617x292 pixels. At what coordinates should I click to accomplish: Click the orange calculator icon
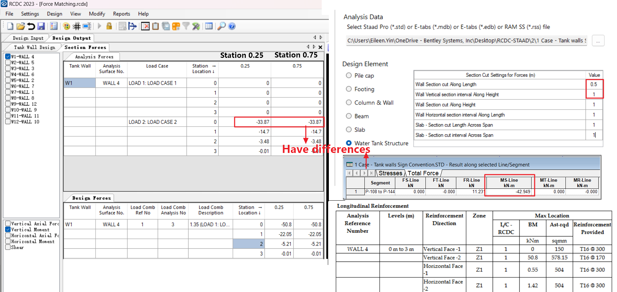click(x=176, y=26)
